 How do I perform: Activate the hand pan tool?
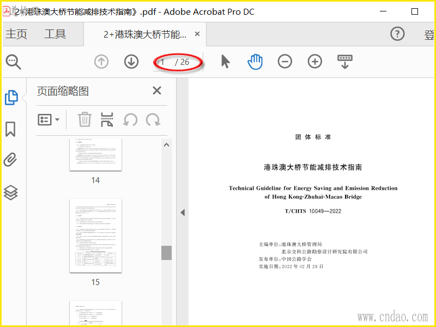pos(255,62)
